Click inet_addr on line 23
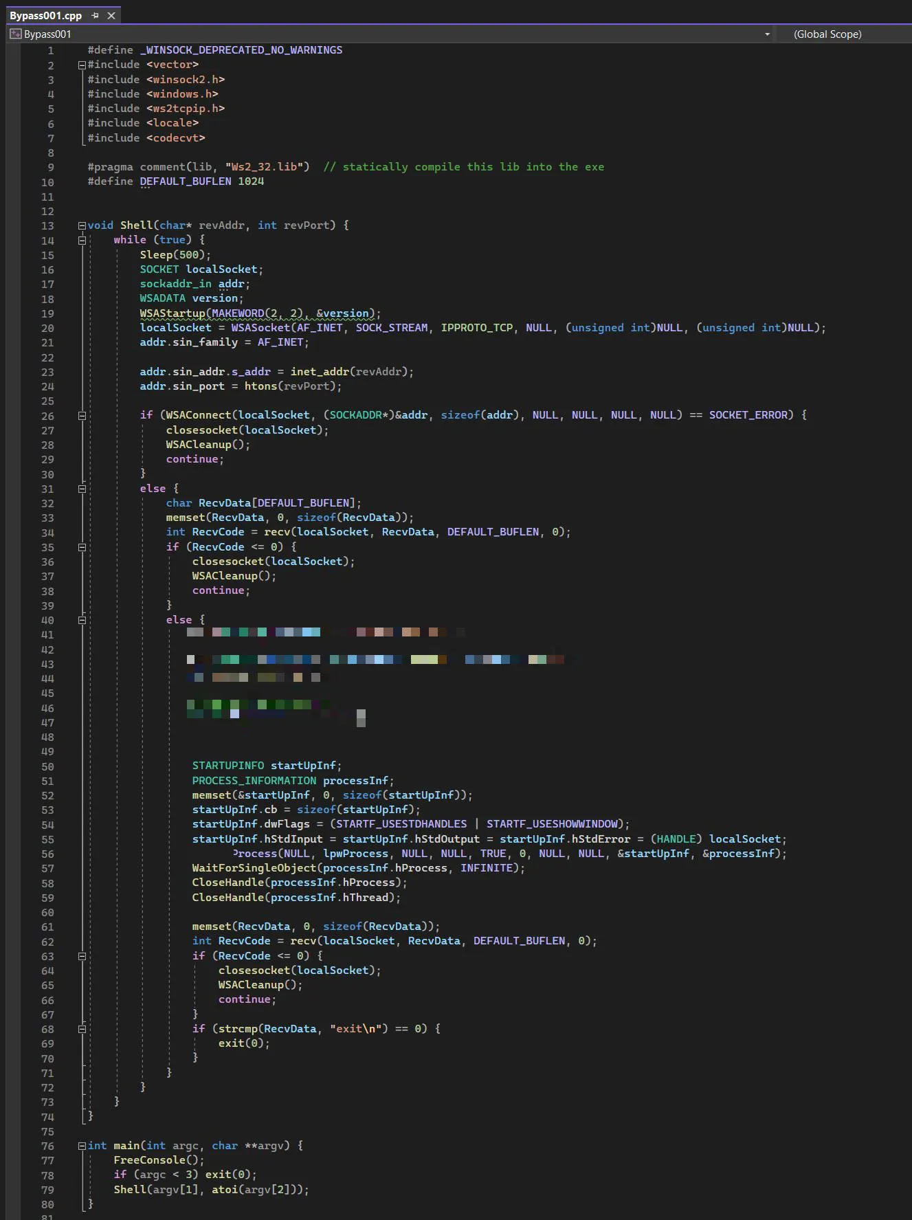912x1220 pixels. click(x=320, y=372)
